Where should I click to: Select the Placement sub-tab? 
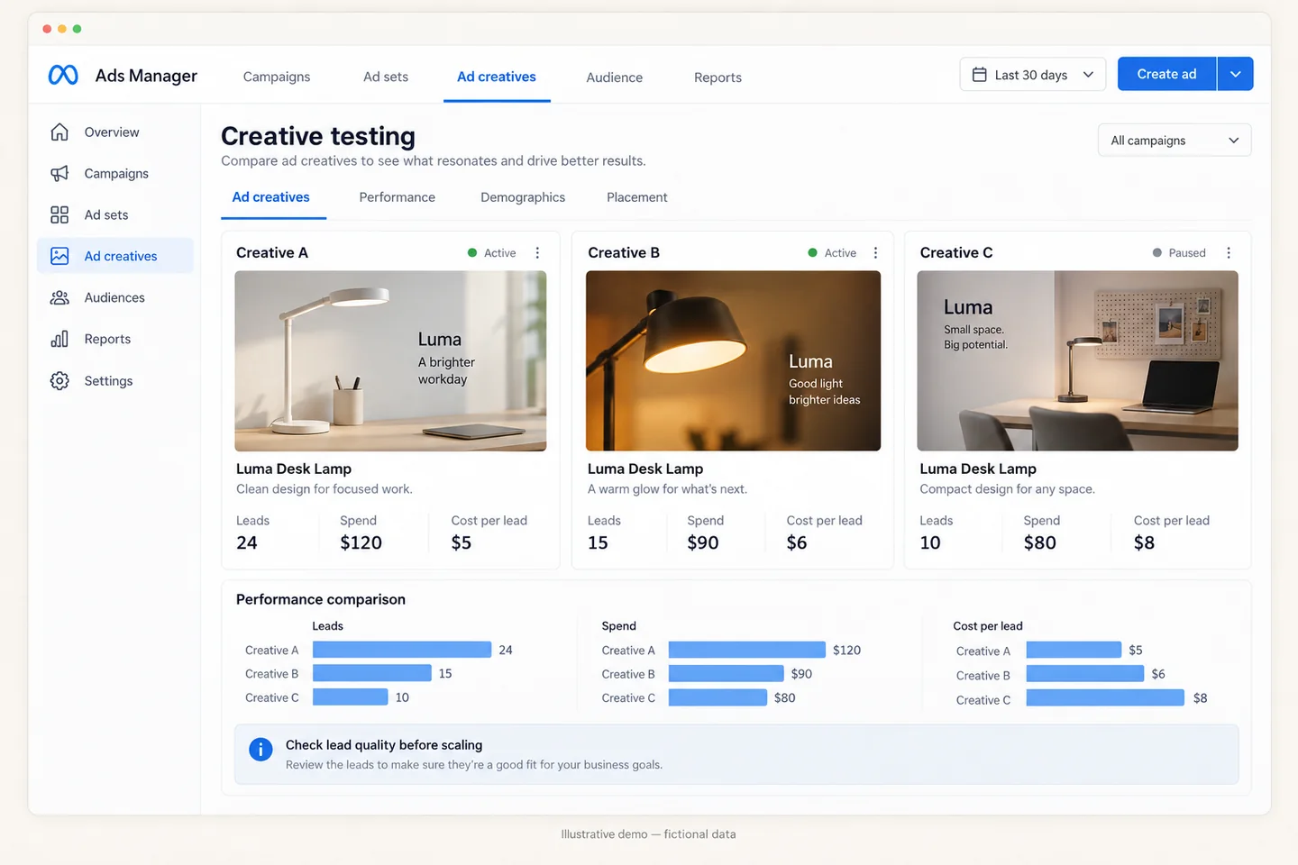click(x=637, y=197)
